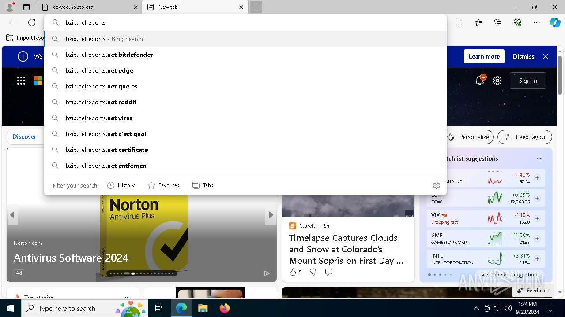Dislike the Storyful timelapse story
565x317 pixels.
(313, 273)
